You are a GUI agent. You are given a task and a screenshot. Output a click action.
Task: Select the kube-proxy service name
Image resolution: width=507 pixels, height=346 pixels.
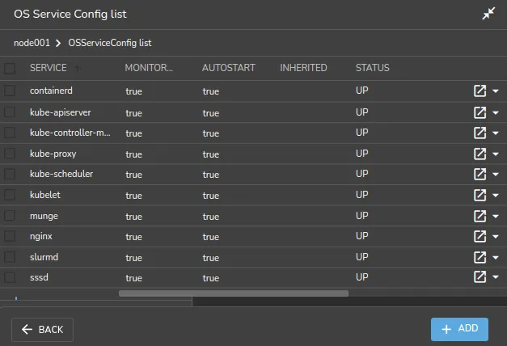click(53, 154)
